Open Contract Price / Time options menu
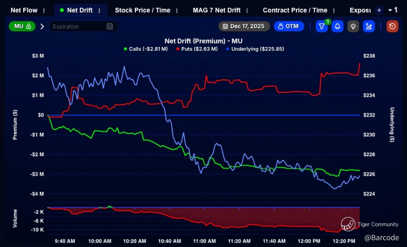This screenshot has width=407, height=247. tap(334, 10)
